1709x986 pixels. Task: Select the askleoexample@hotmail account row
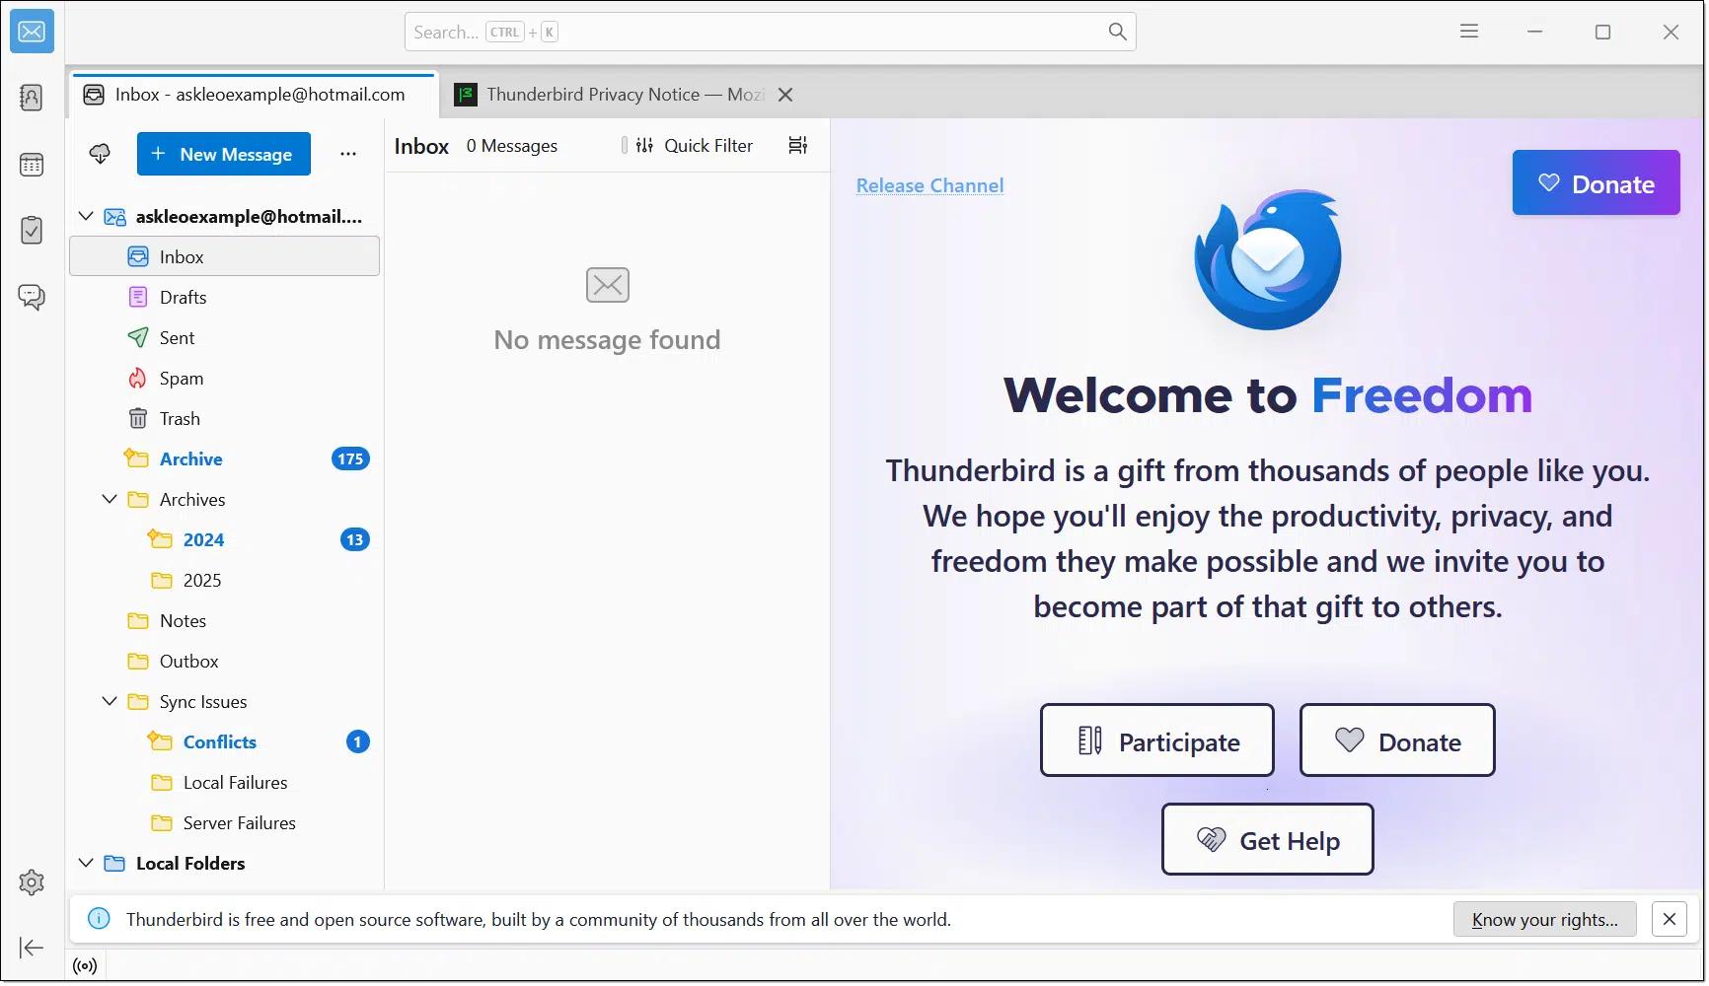coord(225,216)
